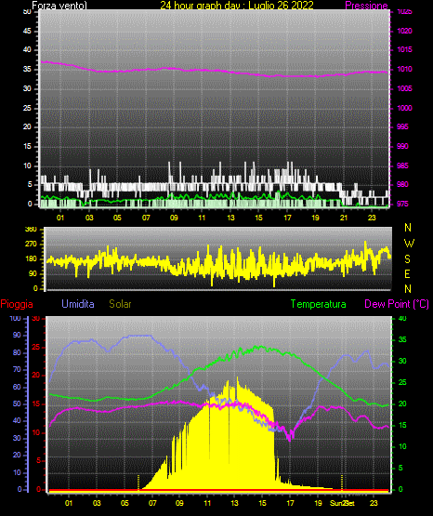Click the 24 hour graph day title
This screenshot has width=433, height=516.
tap(237, 6)
